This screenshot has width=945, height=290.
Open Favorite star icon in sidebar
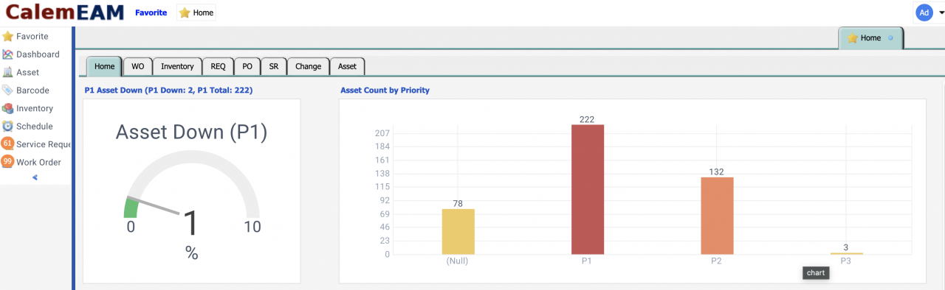[x=8, y=36]
